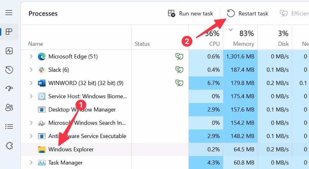Click the WINWORD app icon
309x169 pixels.
42,83
